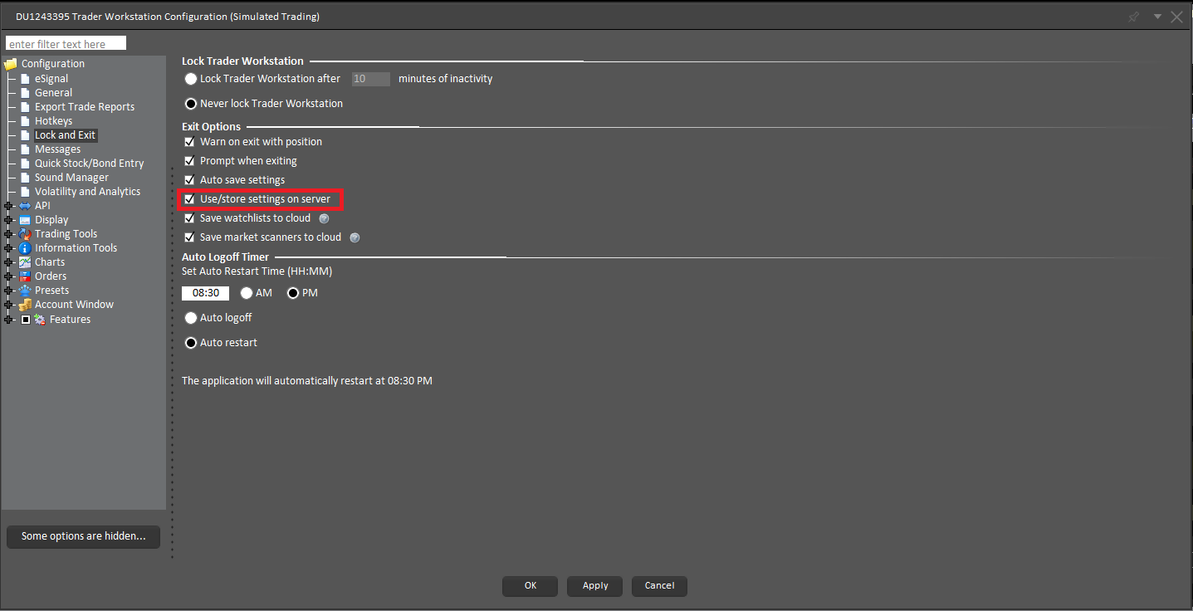Expand the Trading Tools tree node
Screen dimensions: 1193x611
tap(9, 234)
